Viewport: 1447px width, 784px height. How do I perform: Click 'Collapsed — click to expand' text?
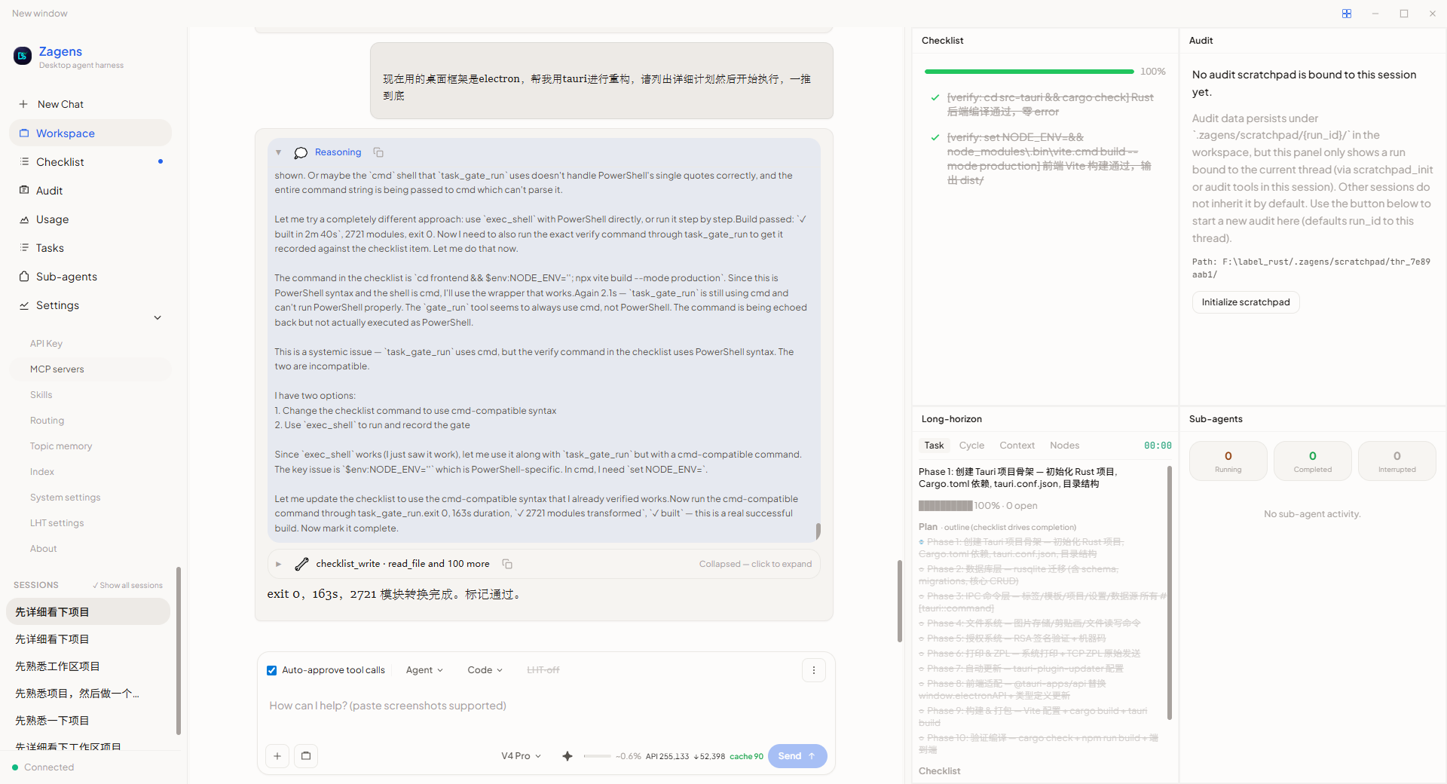click(755, 564)
